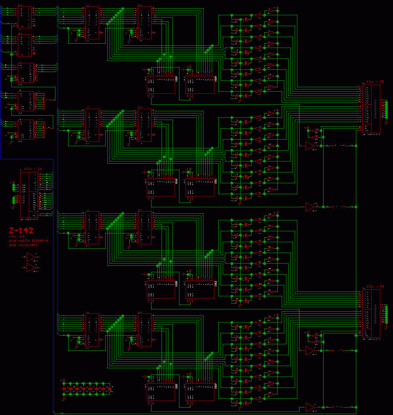Select the upper green resistor pack left of klic - C6
Screen dimensions: 393x415
(x=14, y=187)
